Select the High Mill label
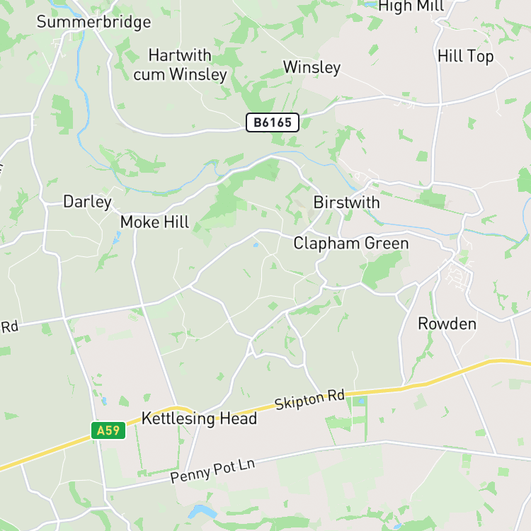Viewport: 531px width, 531px height. (411, 6)
